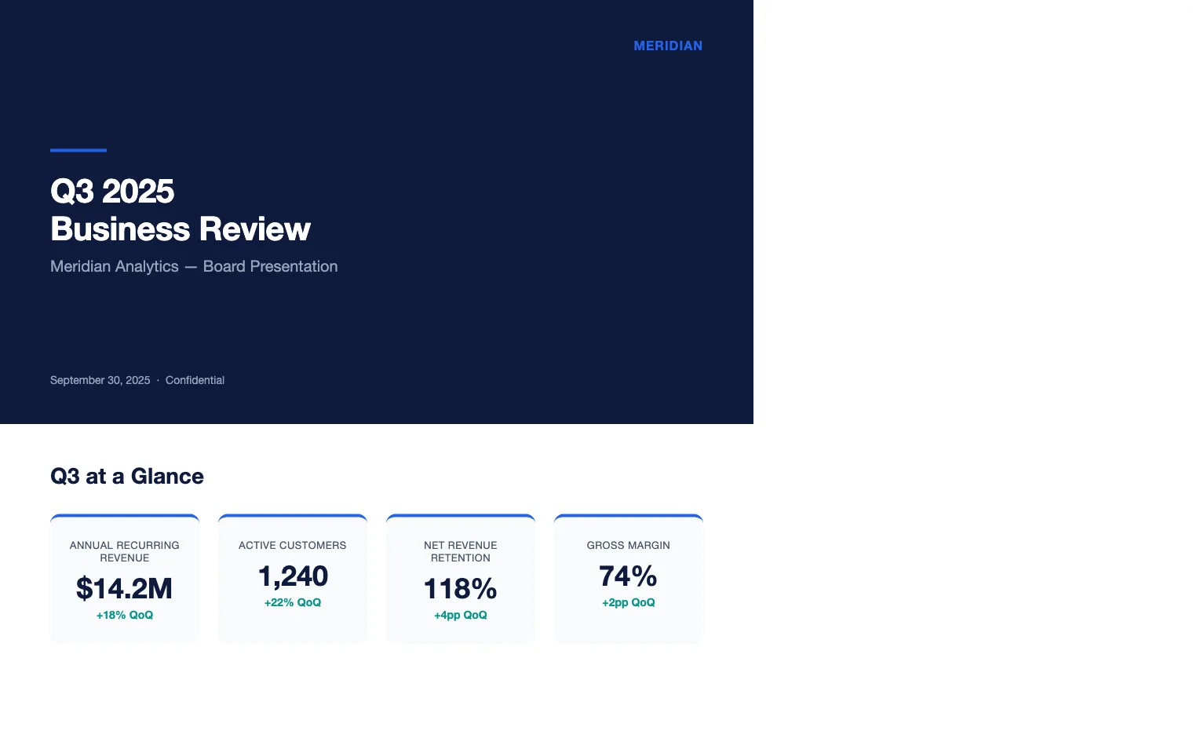The image size is (1193, 746).
Task: Click the '+18% QoQ' change indicator
Action: (x=125, y=615)
